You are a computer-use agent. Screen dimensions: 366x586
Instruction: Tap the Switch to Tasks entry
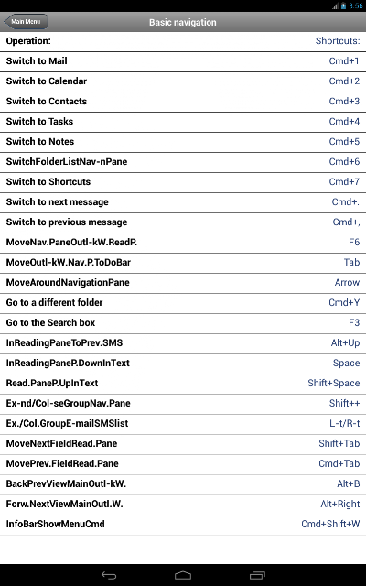[x=183, y=122]
